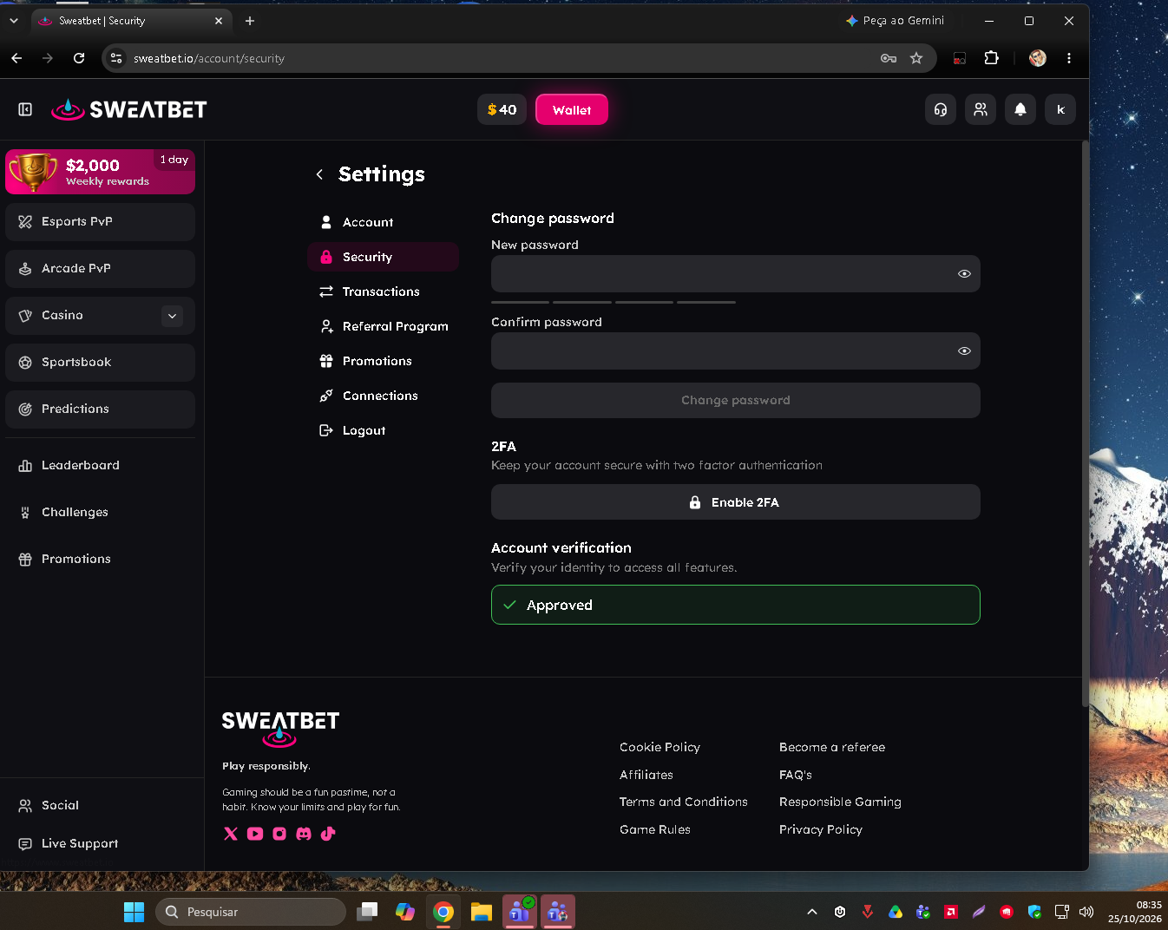Open the friends icon in header
The height and width of the screenshot is (930, 1168).
(981, 109)
